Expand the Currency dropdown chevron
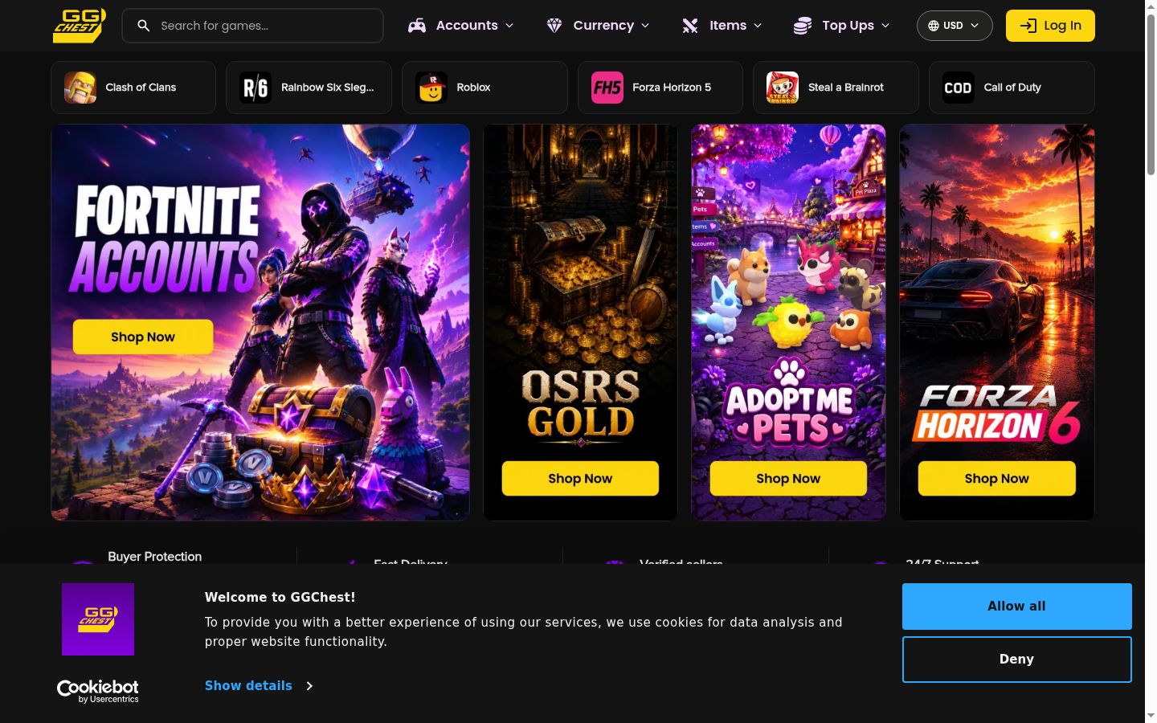This screenshot has width=1157, height=723. tap(645, 26)
